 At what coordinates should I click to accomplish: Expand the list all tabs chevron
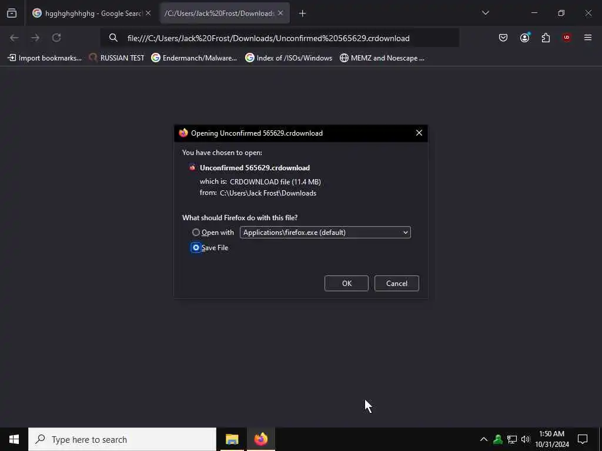click(x=485, y=13)
